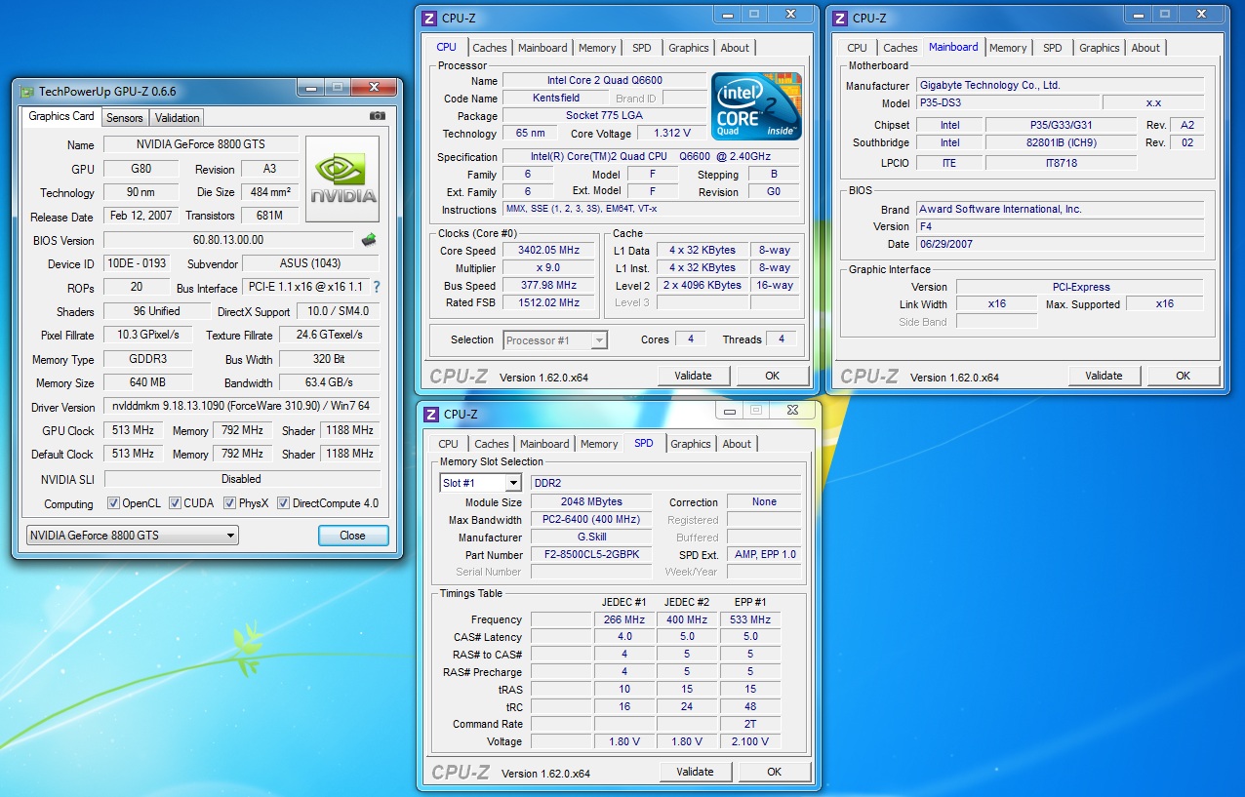
Task: Open Mainboard tab in the SPD window
Action: click(544, 444)
